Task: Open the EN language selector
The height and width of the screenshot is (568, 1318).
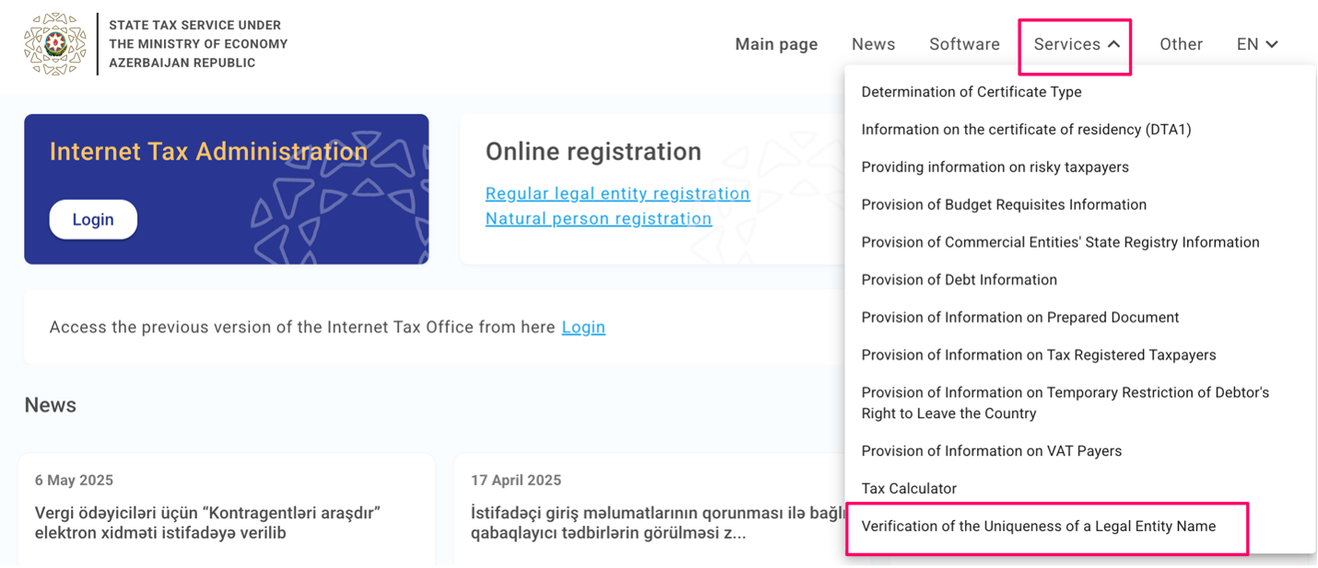Action: (1257, 44)
